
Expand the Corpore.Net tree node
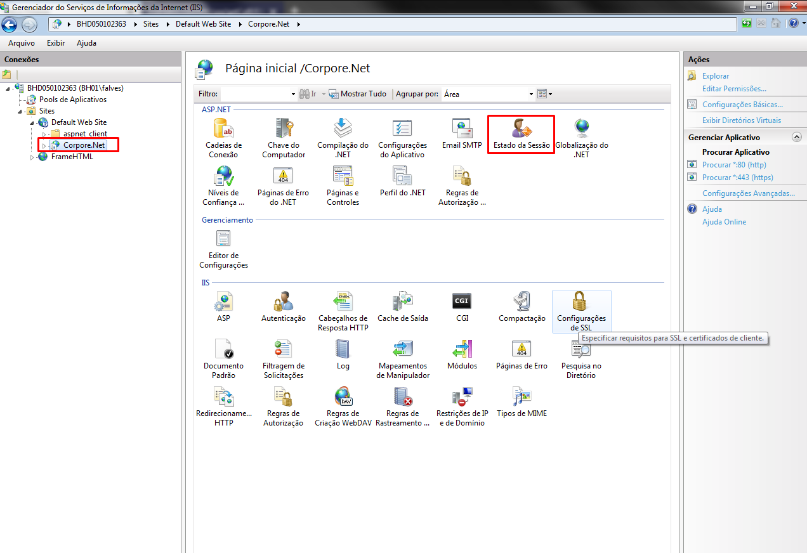[44, 145]
